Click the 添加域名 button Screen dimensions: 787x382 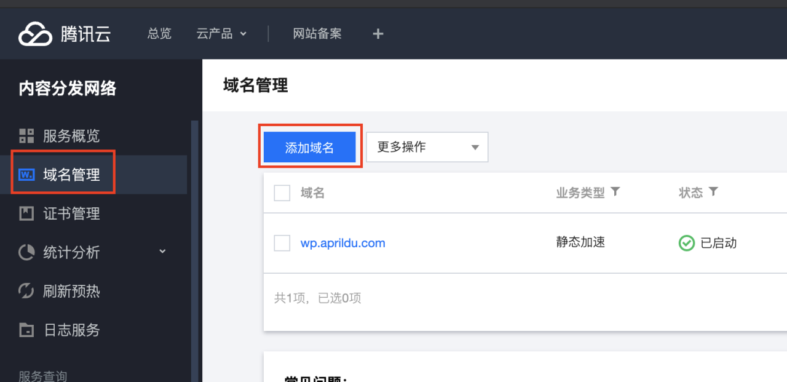[310, 147]
